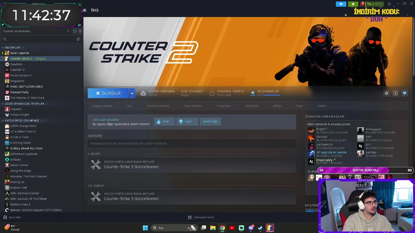The height and width of the screenshot is (233, 415).
Task: Switch to Google Chrome in the taskbar
Action: pos(222,228)
